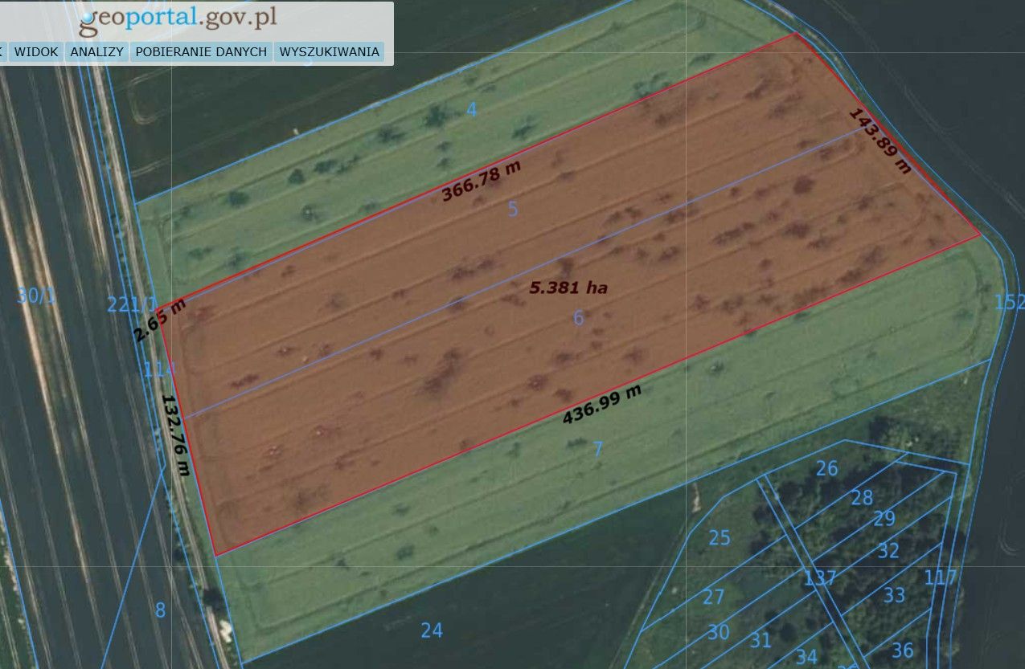Open the WYSZUKIWANIA menu

click(x=329, y=52)
